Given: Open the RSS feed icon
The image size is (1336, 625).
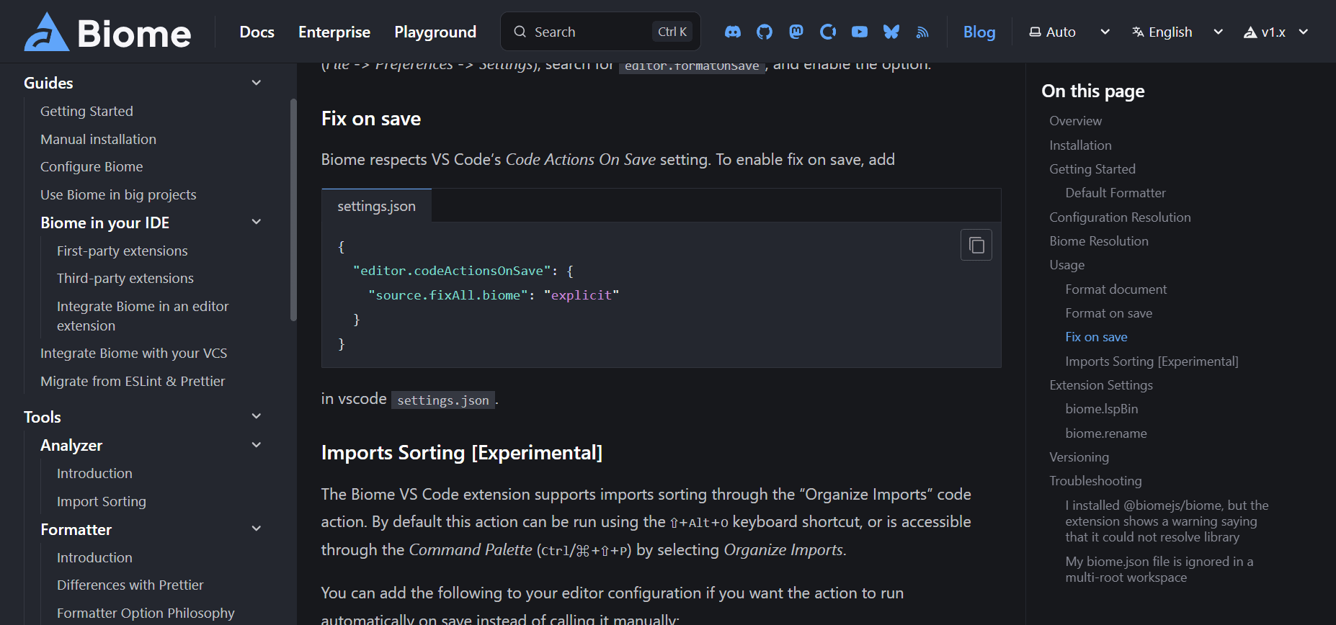Looking at the screenshot, I should (x=922, y=32).
